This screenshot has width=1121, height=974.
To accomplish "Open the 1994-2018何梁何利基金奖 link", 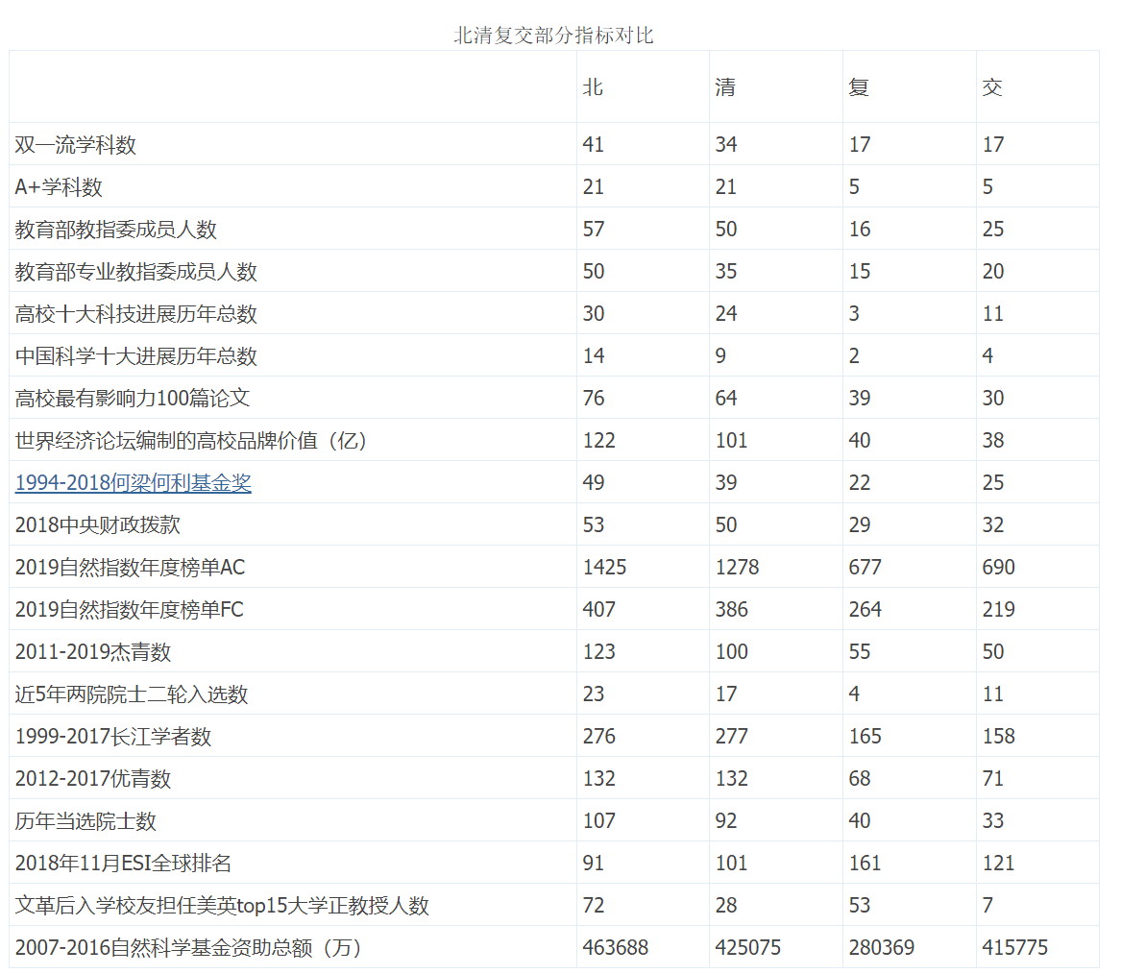I will coord(133,483).
